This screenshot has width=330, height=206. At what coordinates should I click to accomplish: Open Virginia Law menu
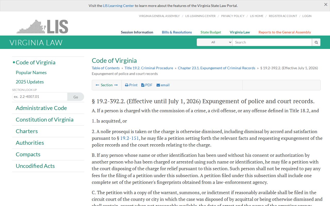click(x=240, y=32)
